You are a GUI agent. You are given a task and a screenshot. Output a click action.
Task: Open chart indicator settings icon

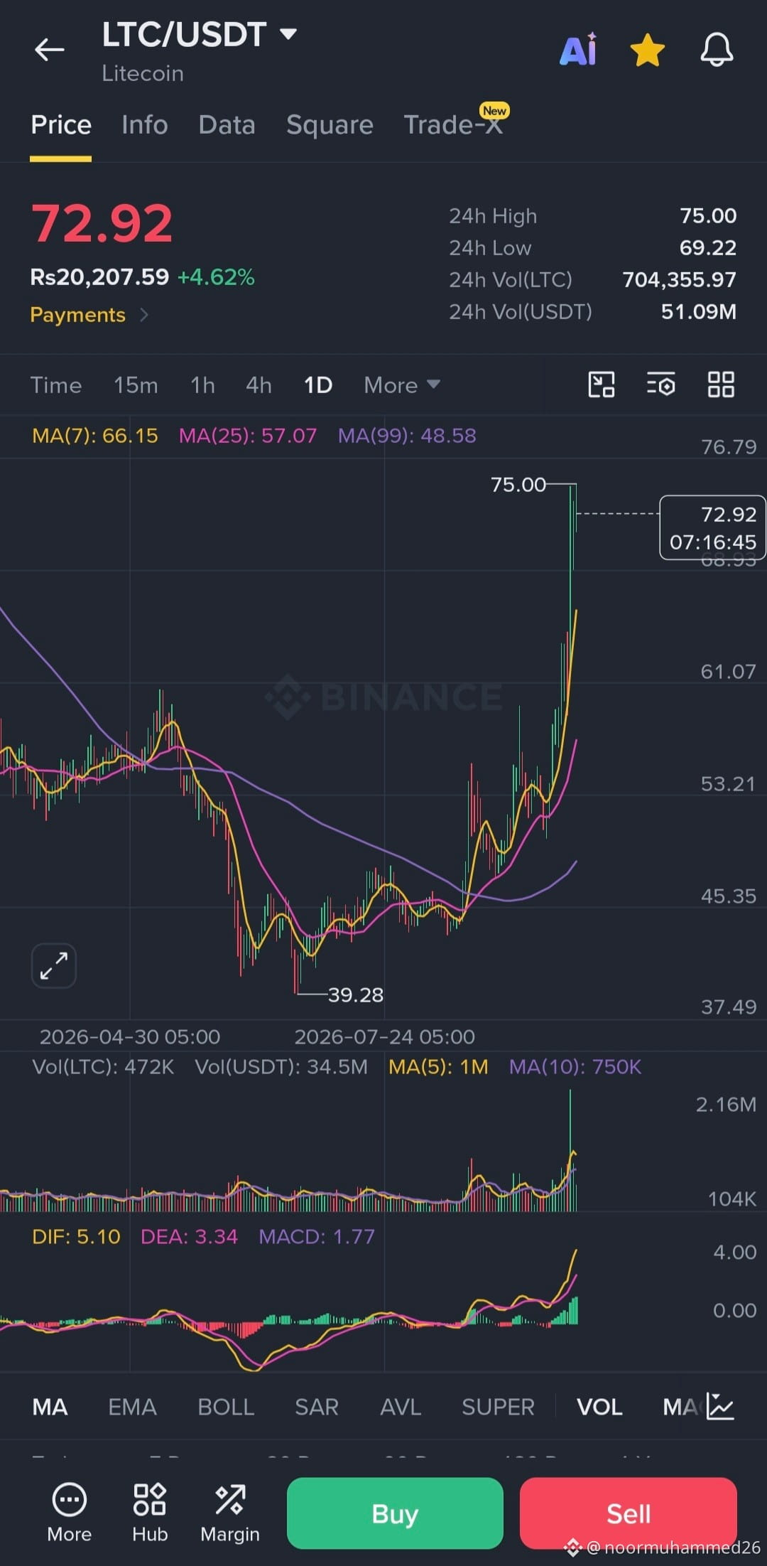660,385
